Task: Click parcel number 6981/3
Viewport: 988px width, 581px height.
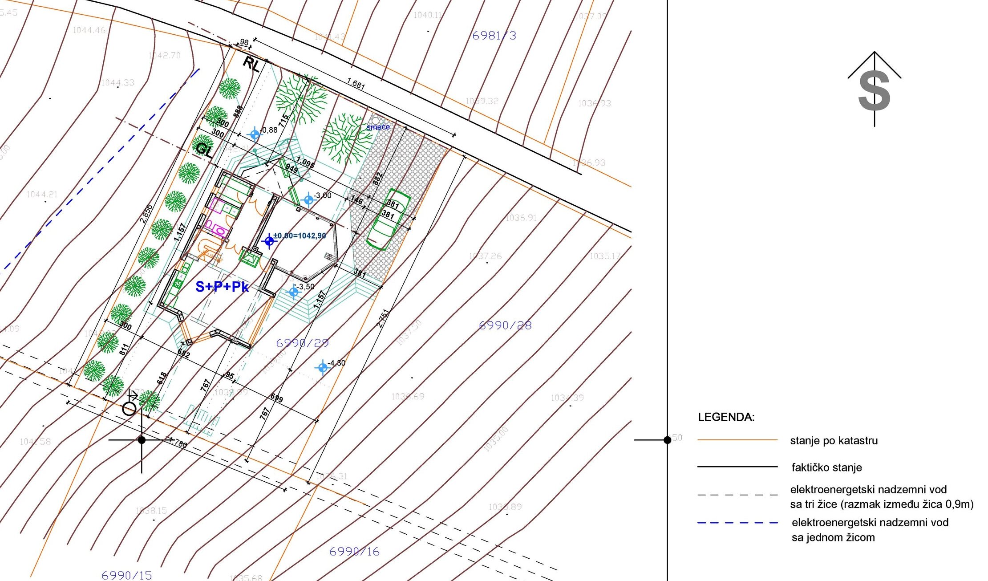Action: click(x=494, y=36)
